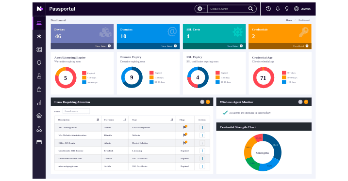Expand the globe search scope dropdown
The width and height of the screenshot is (348, 181).
point(201,9)
